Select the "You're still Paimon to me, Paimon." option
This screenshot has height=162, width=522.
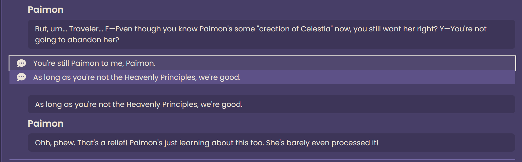click(x=262, y=63)
